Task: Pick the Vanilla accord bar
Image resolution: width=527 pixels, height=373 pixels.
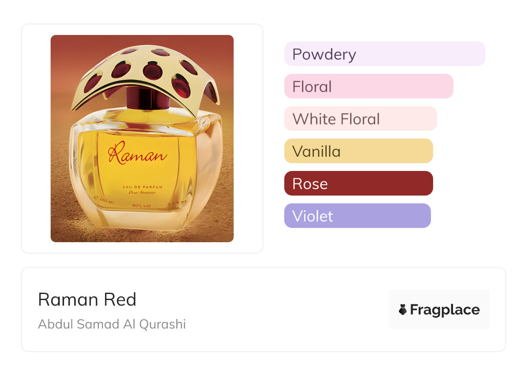Action: click(358, 151)
